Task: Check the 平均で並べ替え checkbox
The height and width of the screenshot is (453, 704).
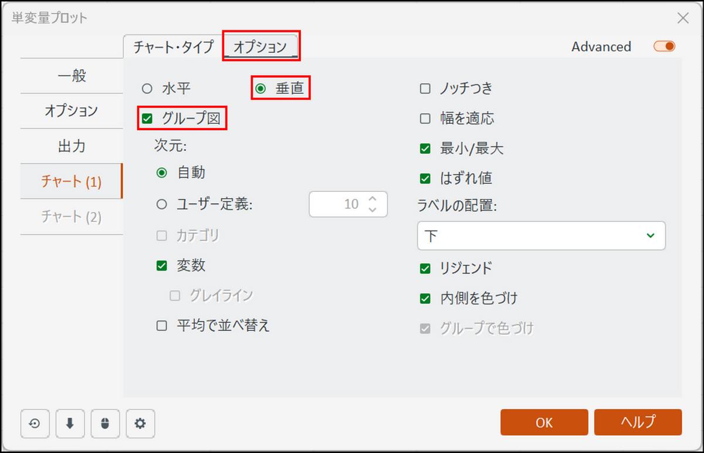Action: click(x=162, y=326)
